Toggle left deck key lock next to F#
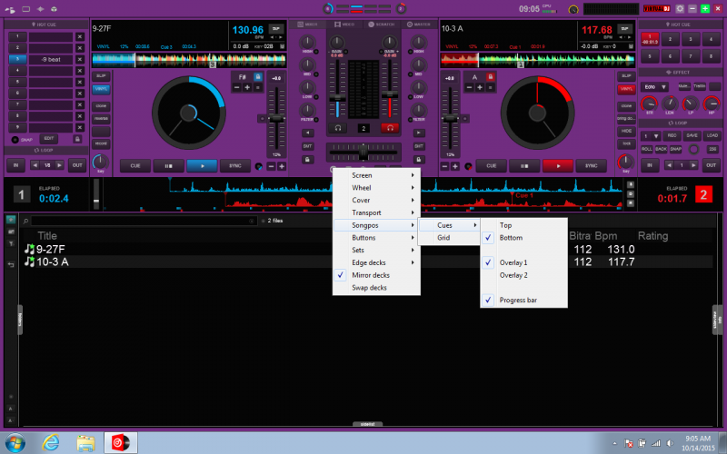 258,76
